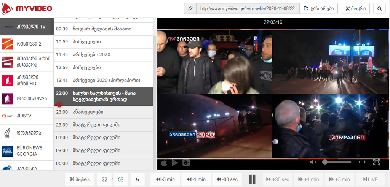Open the 23:30 მხატვრული ფილმი program
Screen dimensions: 390x187
point(103,125)
